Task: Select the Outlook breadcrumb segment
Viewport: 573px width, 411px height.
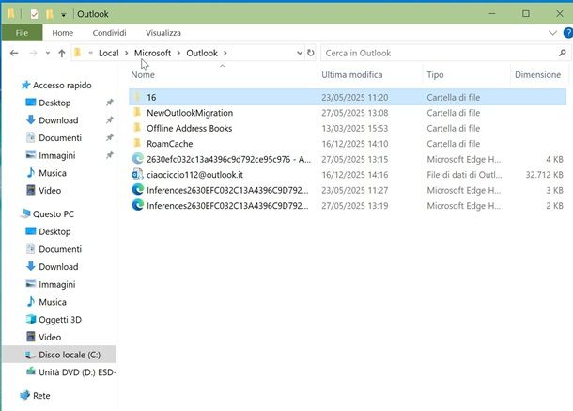Action: (x=202, y=53)
